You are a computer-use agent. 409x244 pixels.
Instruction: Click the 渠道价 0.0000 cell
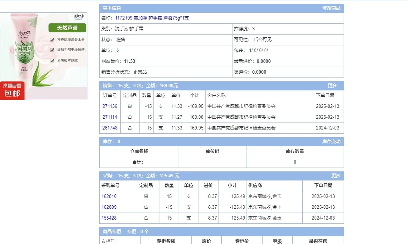[x=288, y=72]
